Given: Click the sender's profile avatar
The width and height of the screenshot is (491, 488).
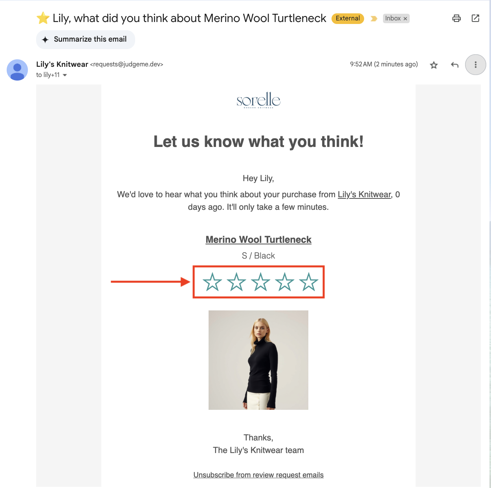Looking at the screenshot, I should [17, 70].
